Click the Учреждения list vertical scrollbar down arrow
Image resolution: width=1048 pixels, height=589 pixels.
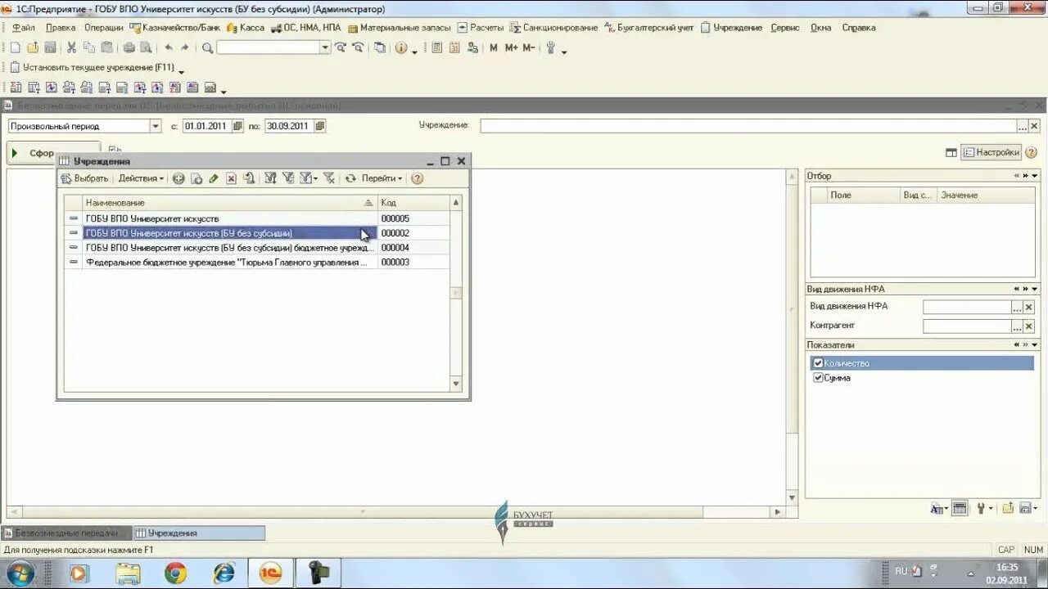click(456, 383)
